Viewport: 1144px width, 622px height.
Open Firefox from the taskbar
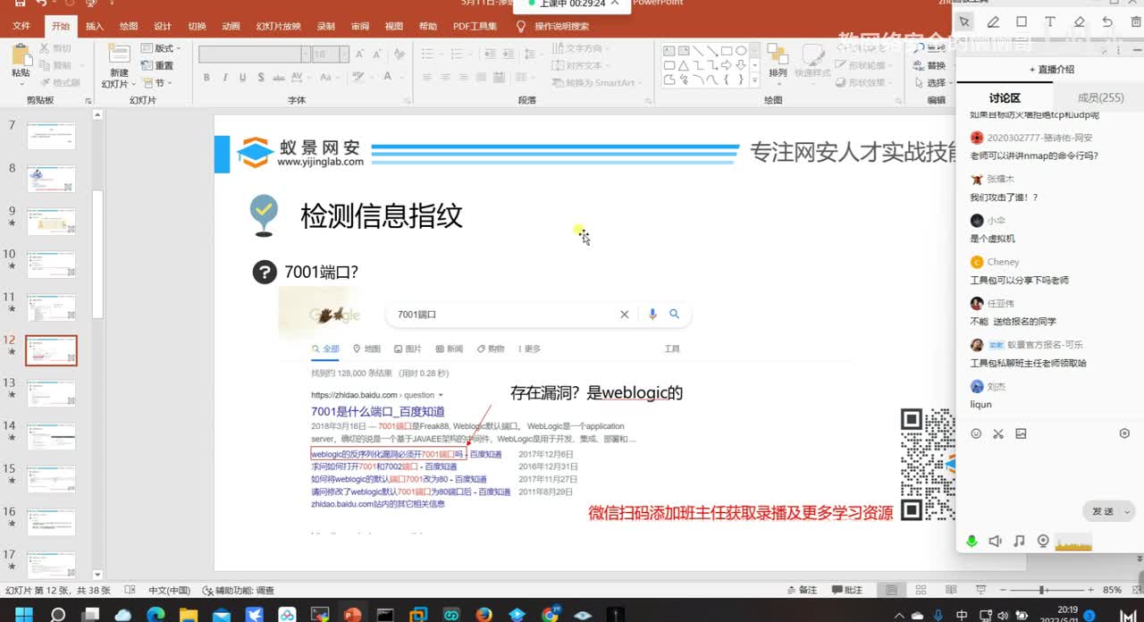tap(484, 615)
